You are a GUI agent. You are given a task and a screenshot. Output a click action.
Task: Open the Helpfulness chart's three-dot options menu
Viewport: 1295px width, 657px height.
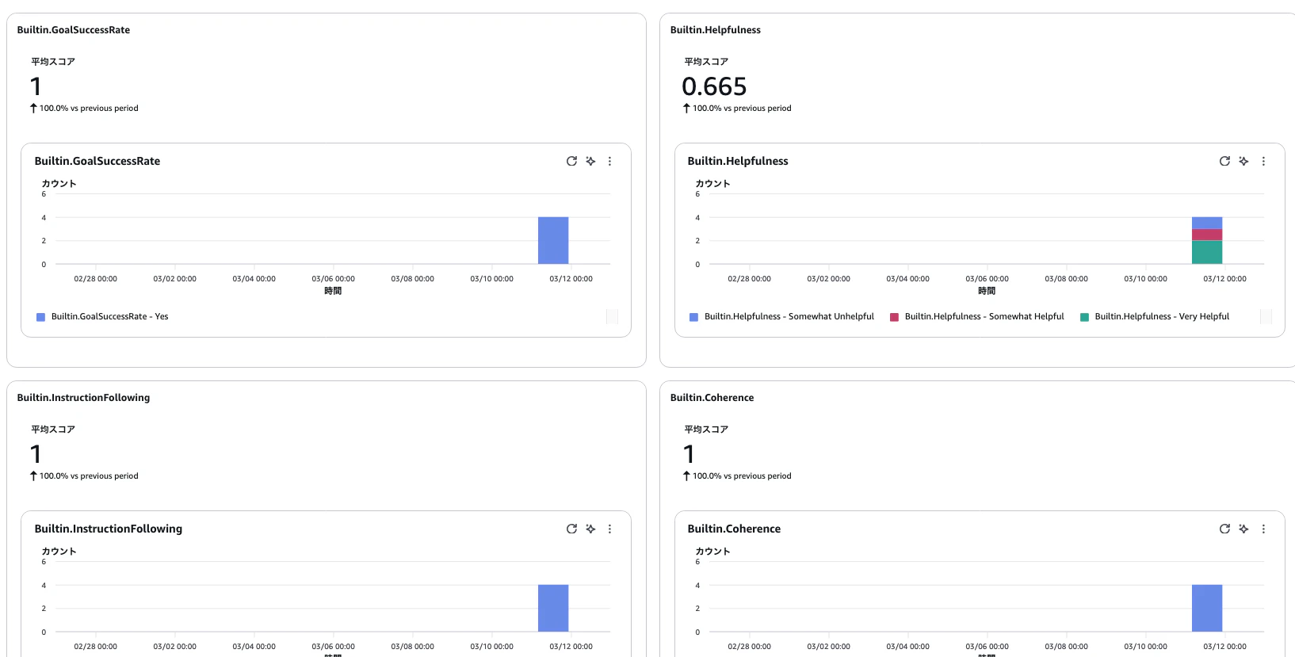point(1263,161)
